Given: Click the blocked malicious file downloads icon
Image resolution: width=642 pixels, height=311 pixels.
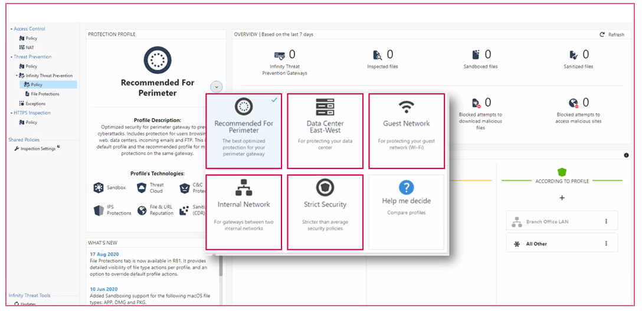Looking at the screenshot, I should click(476, 102).
